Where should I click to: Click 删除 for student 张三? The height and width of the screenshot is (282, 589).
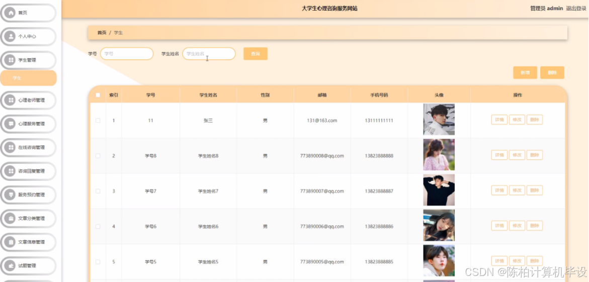click(x=535, y=119)
